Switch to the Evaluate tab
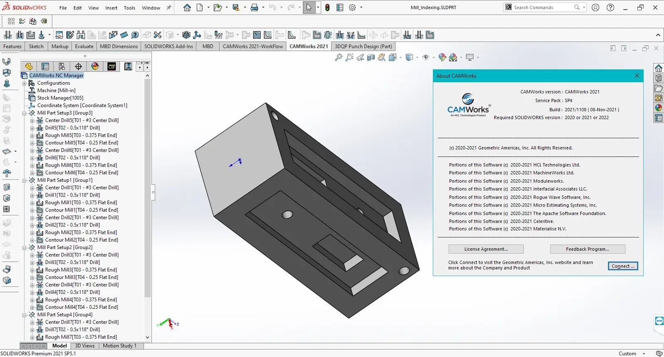 point(84,46)
